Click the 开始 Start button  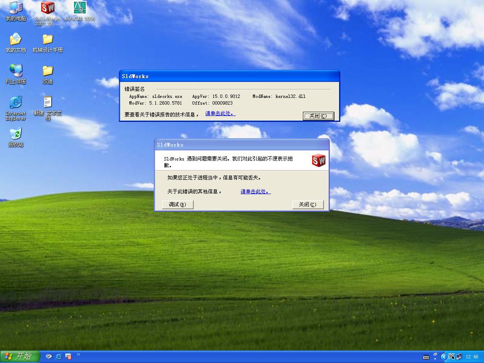[x=20, y=357]
